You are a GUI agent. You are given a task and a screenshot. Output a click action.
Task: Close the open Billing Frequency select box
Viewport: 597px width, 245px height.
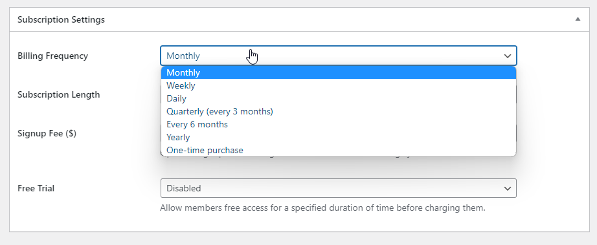pos(339,56)
